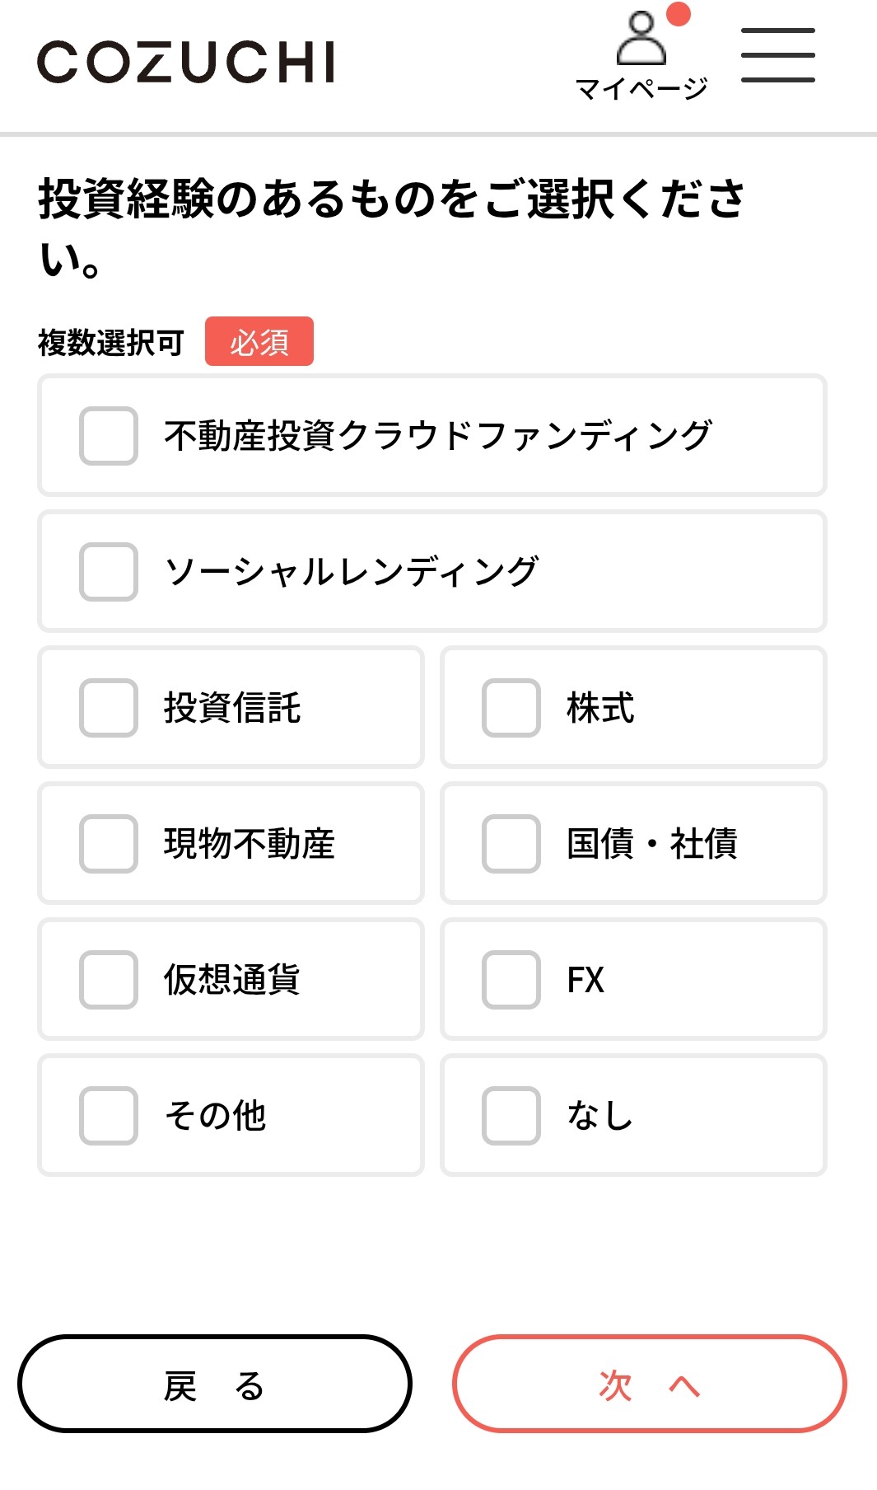
Task: Check the その他 checkbox
Action: 109,1116
